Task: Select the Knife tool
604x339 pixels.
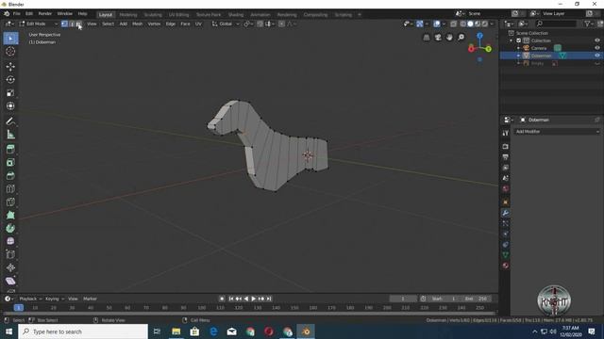Action: (x=10, y=202)
